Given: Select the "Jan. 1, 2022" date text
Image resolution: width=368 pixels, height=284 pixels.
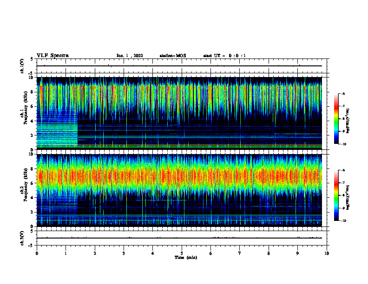Looking at the screenshot, I should click(x=130, y=56).
